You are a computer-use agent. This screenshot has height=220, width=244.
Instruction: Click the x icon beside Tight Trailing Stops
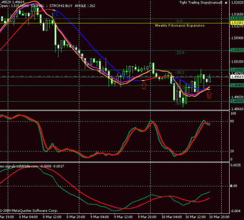click(226, 3)
